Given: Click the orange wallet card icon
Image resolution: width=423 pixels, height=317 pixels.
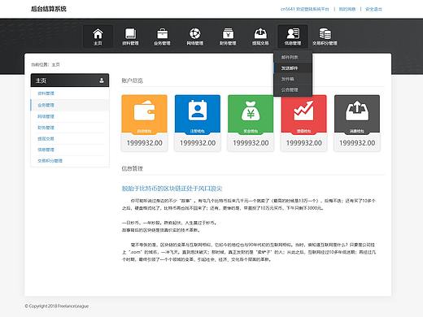Looking at the screenshot, I should pyautogui.click(x=144, y=111).
